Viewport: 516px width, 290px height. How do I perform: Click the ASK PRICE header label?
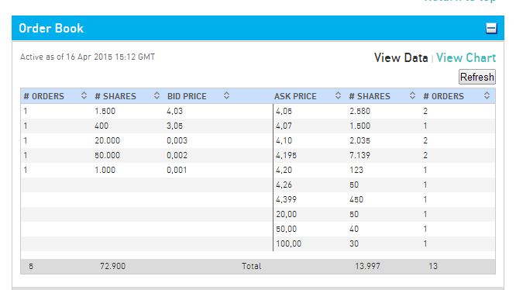click(x=295, y=96)
